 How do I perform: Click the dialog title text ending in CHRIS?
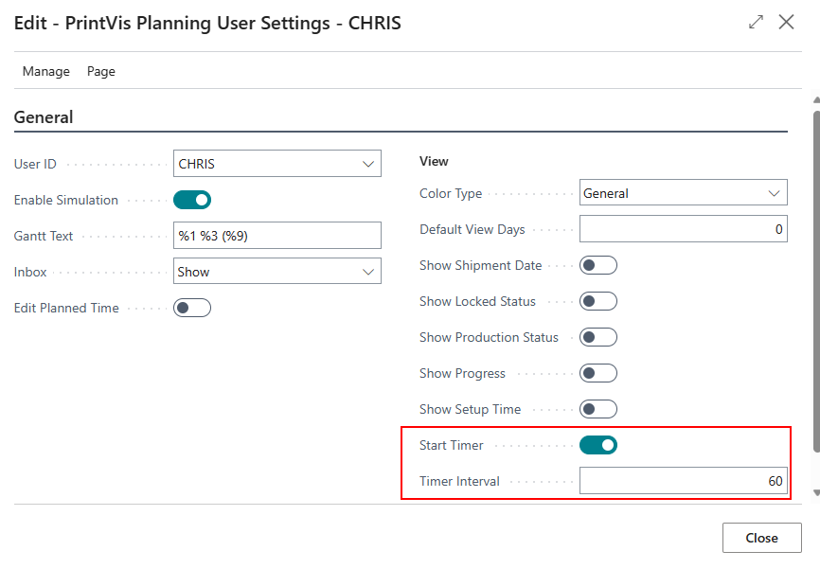(x=207, y=23)
